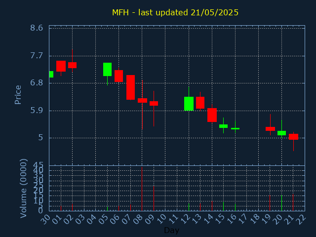
Task: Click the day label 07 on x-axis
Action: pos(127,219)
